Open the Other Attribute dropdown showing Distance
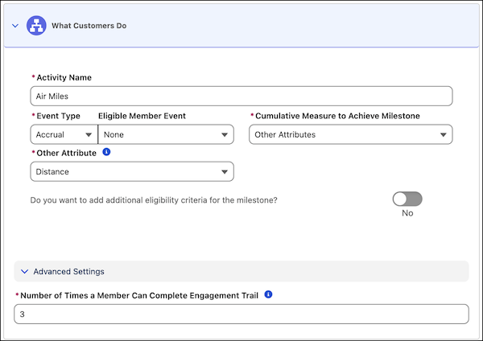This screenshot has width=483, height=341. tap(132, 171)
